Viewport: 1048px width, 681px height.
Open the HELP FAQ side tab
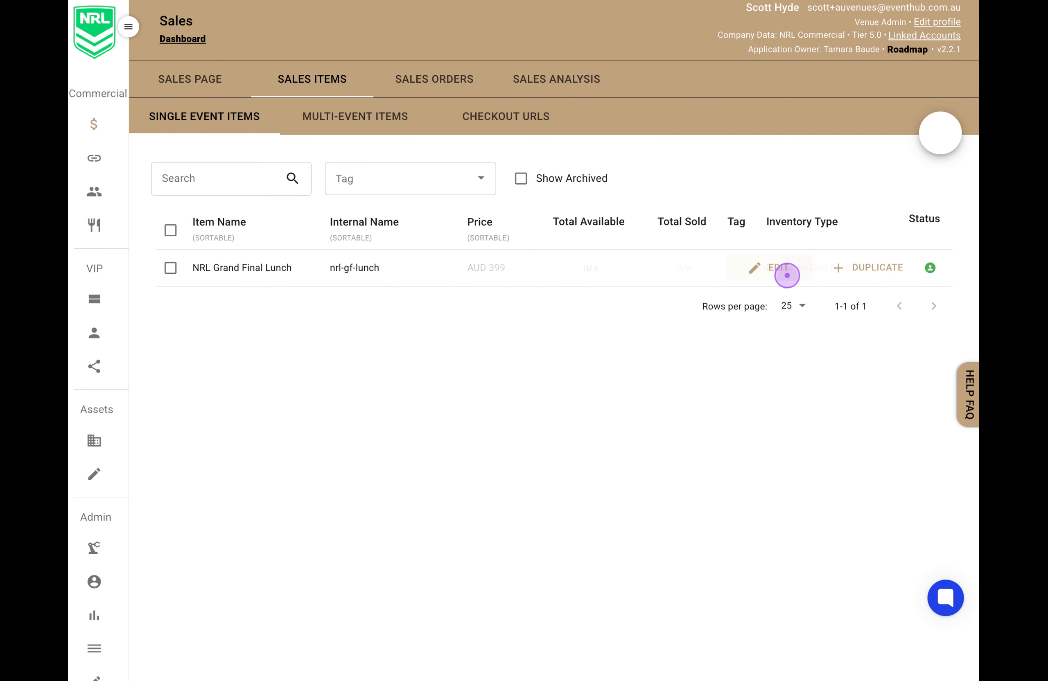pos(968,395)
